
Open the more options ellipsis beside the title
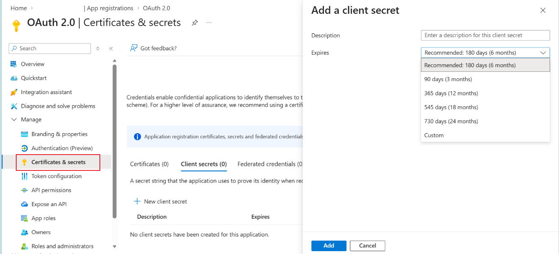click(x=209, y=23)
